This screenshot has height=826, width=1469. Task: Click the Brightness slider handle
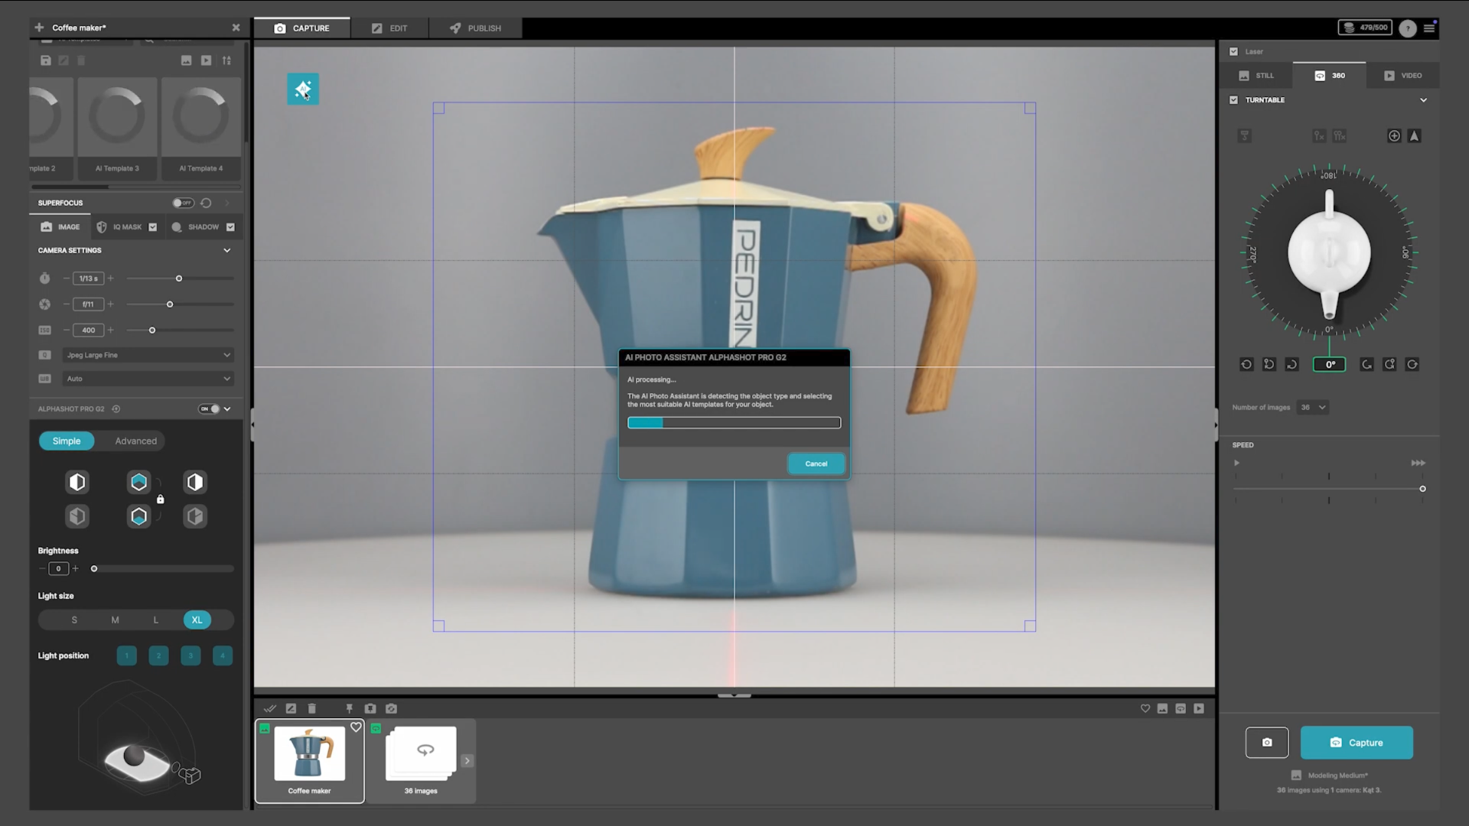(94, 569)
